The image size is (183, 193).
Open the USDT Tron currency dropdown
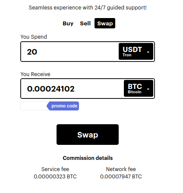[x=136, y=52]
